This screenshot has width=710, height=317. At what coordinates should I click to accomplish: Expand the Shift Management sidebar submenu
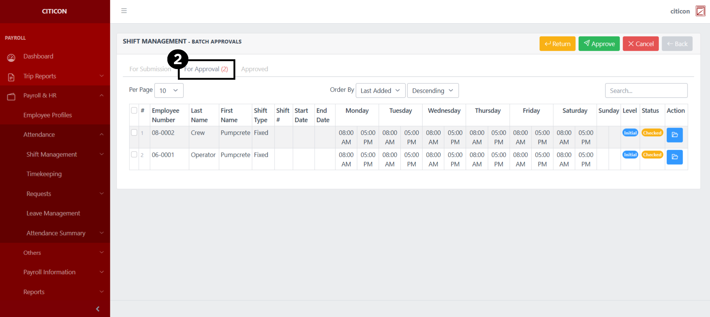pos(52,155)
